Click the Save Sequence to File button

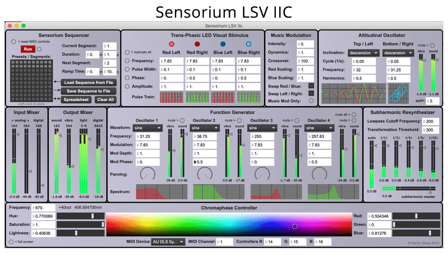click(88, 91)
